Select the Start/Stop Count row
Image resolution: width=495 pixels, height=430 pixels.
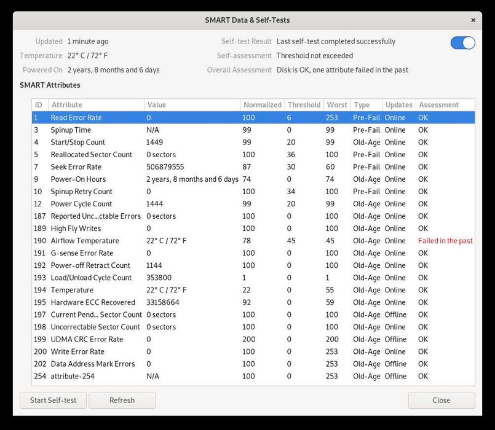[x=253, y=143]
